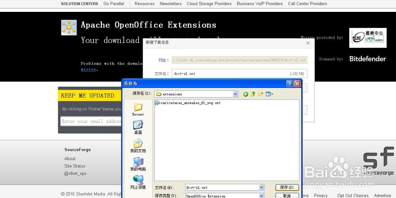Expand the 保存类型 OpenOffice Extension dropdown
This screenshot has height=198, width=396.
[261, 196]
